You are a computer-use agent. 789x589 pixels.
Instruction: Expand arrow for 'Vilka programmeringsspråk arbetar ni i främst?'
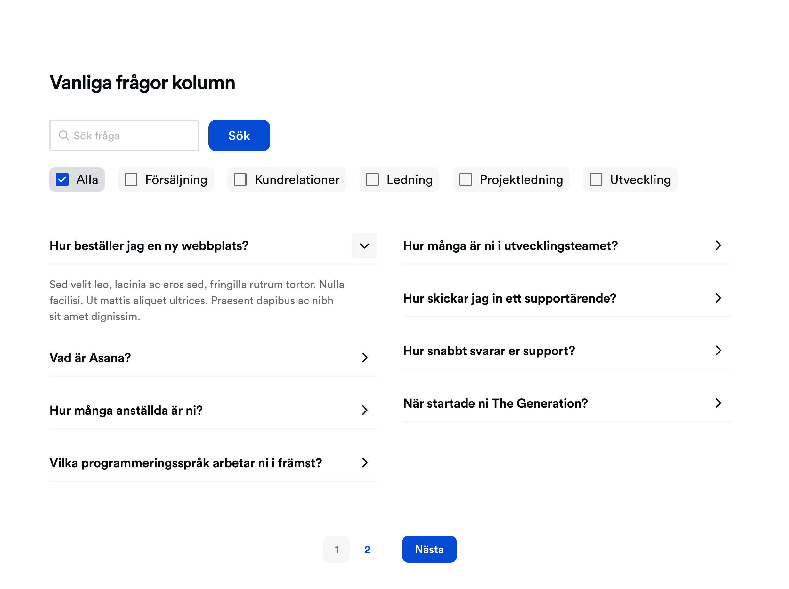pyautogui.click(x=364, y=463)
